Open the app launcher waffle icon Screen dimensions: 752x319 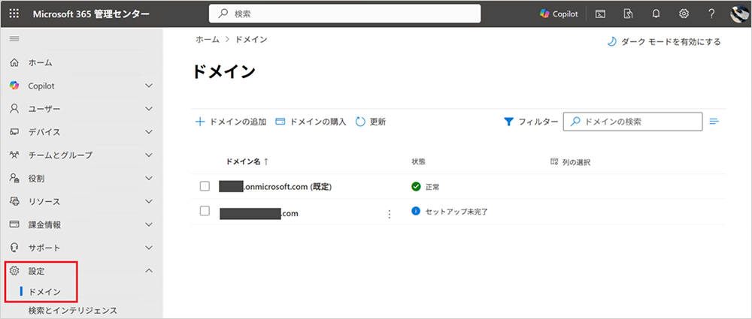14,14
